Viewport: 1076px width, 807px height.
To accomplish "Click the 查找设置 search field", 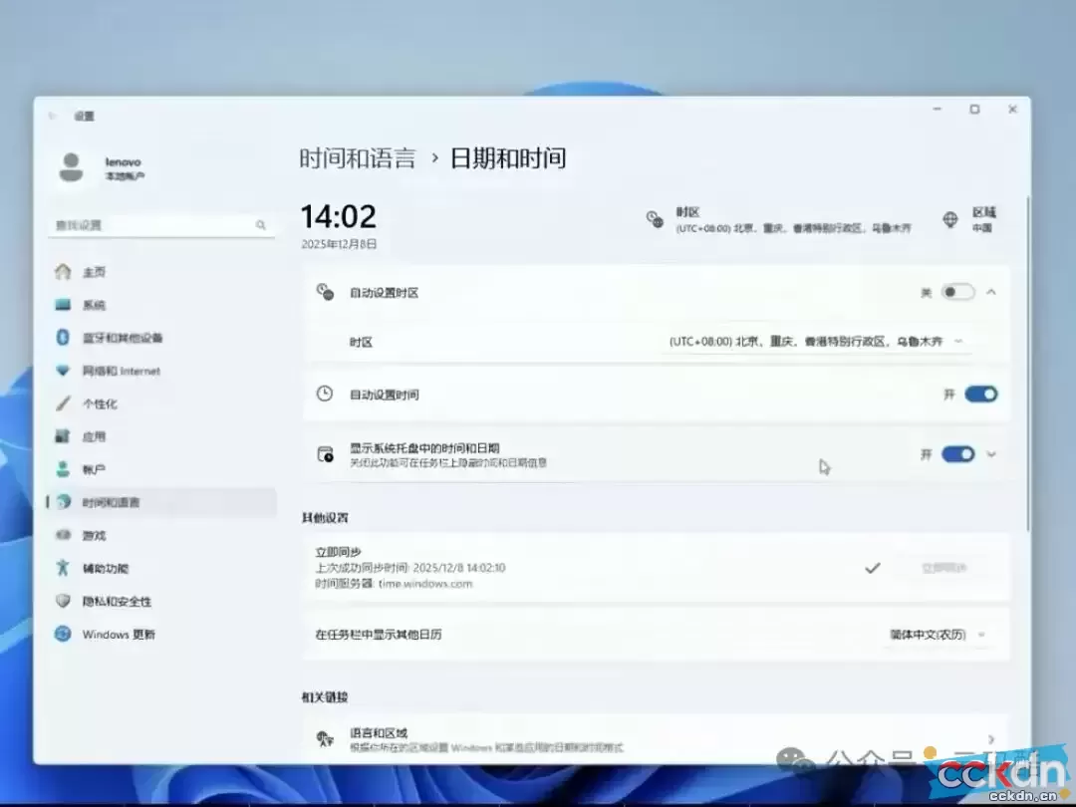I will click(x=162, y=225).
